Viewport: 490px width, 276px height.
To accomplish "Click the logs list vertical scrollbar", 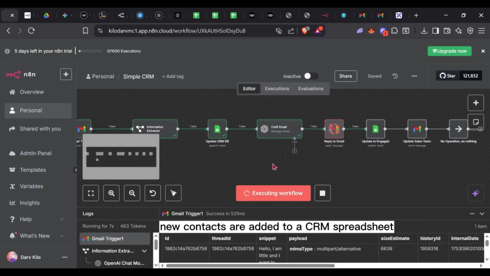I will pos(156,245).
